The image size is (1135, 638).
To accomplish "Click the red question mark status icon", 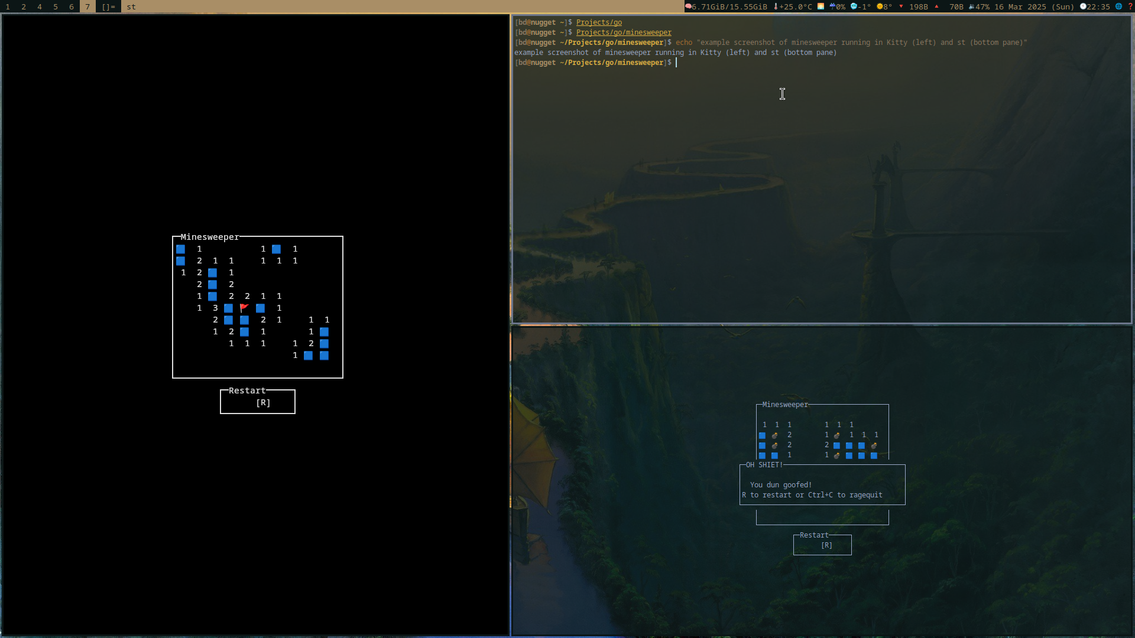I will pos(1130,6).
